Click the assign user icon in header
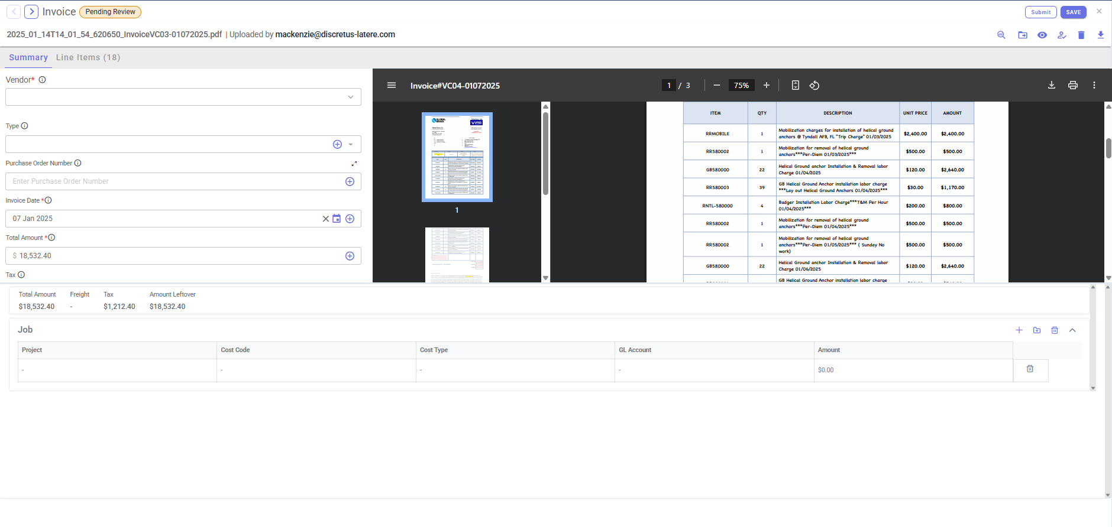Screen dimensions: 1112x527 1062,35
